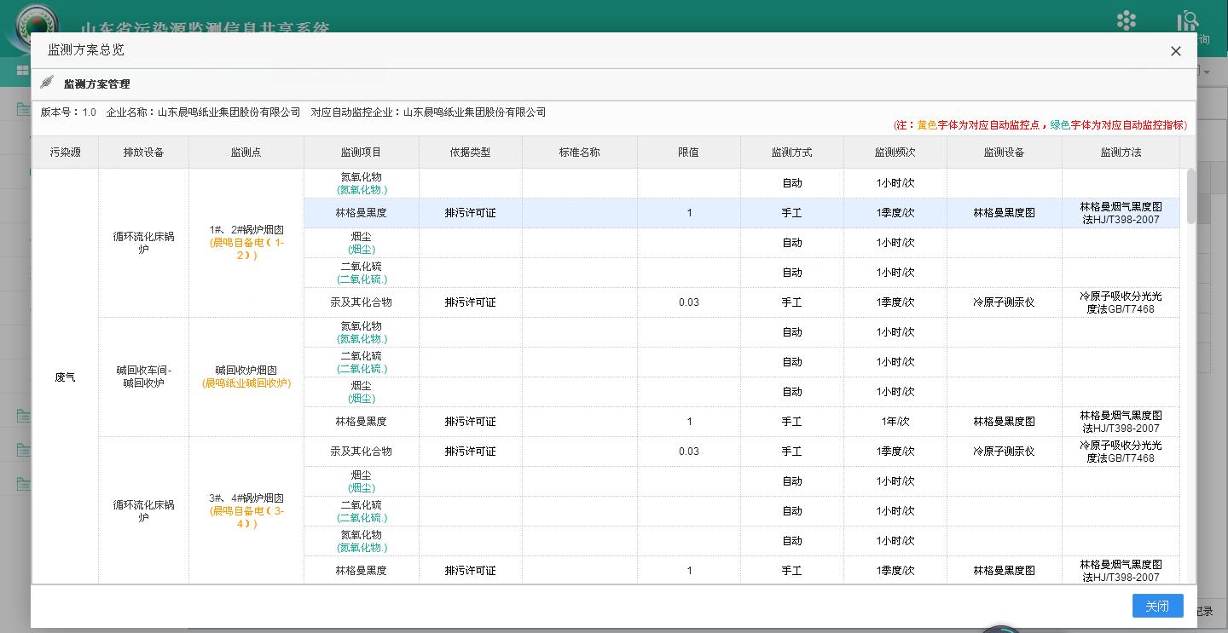Click the 晨鸣纸业碱回收炉 yellow link
The width and height of the screenshot is (1228, 633).
(246, 384)
